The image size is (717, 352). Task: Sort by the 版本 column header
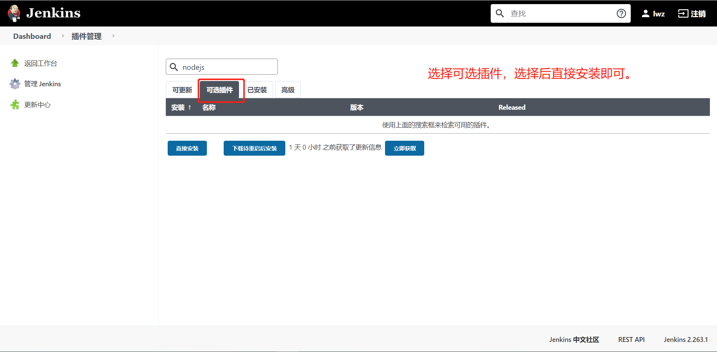tap(357, 108)
